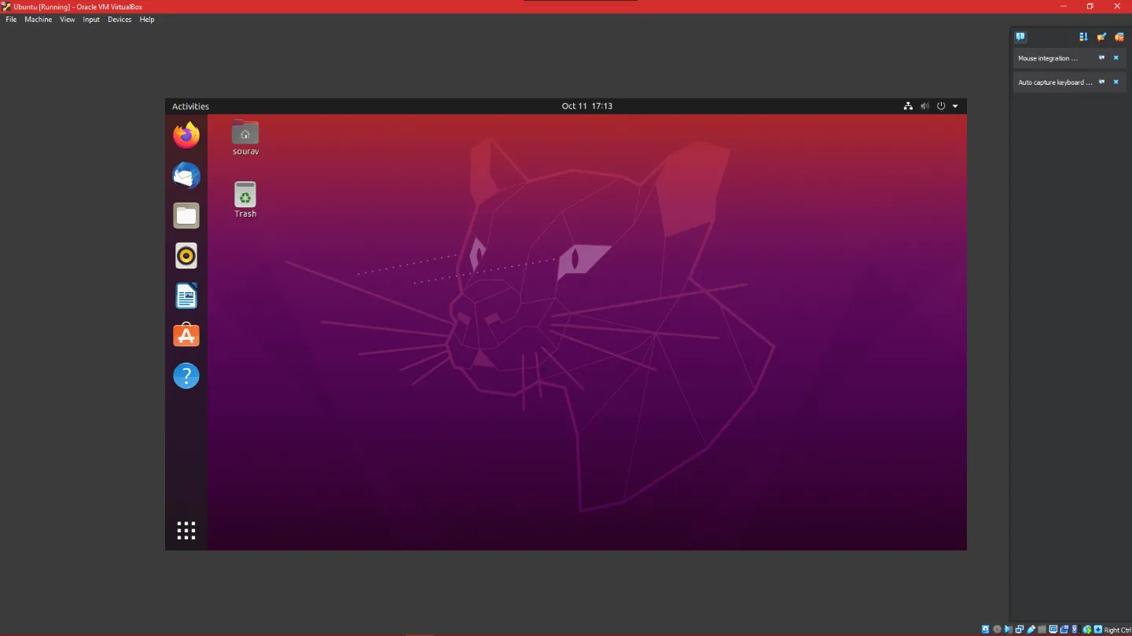Click the network icon in Ubuntu's top bar
The image size is (1132, 636).
tap(908, 105)
